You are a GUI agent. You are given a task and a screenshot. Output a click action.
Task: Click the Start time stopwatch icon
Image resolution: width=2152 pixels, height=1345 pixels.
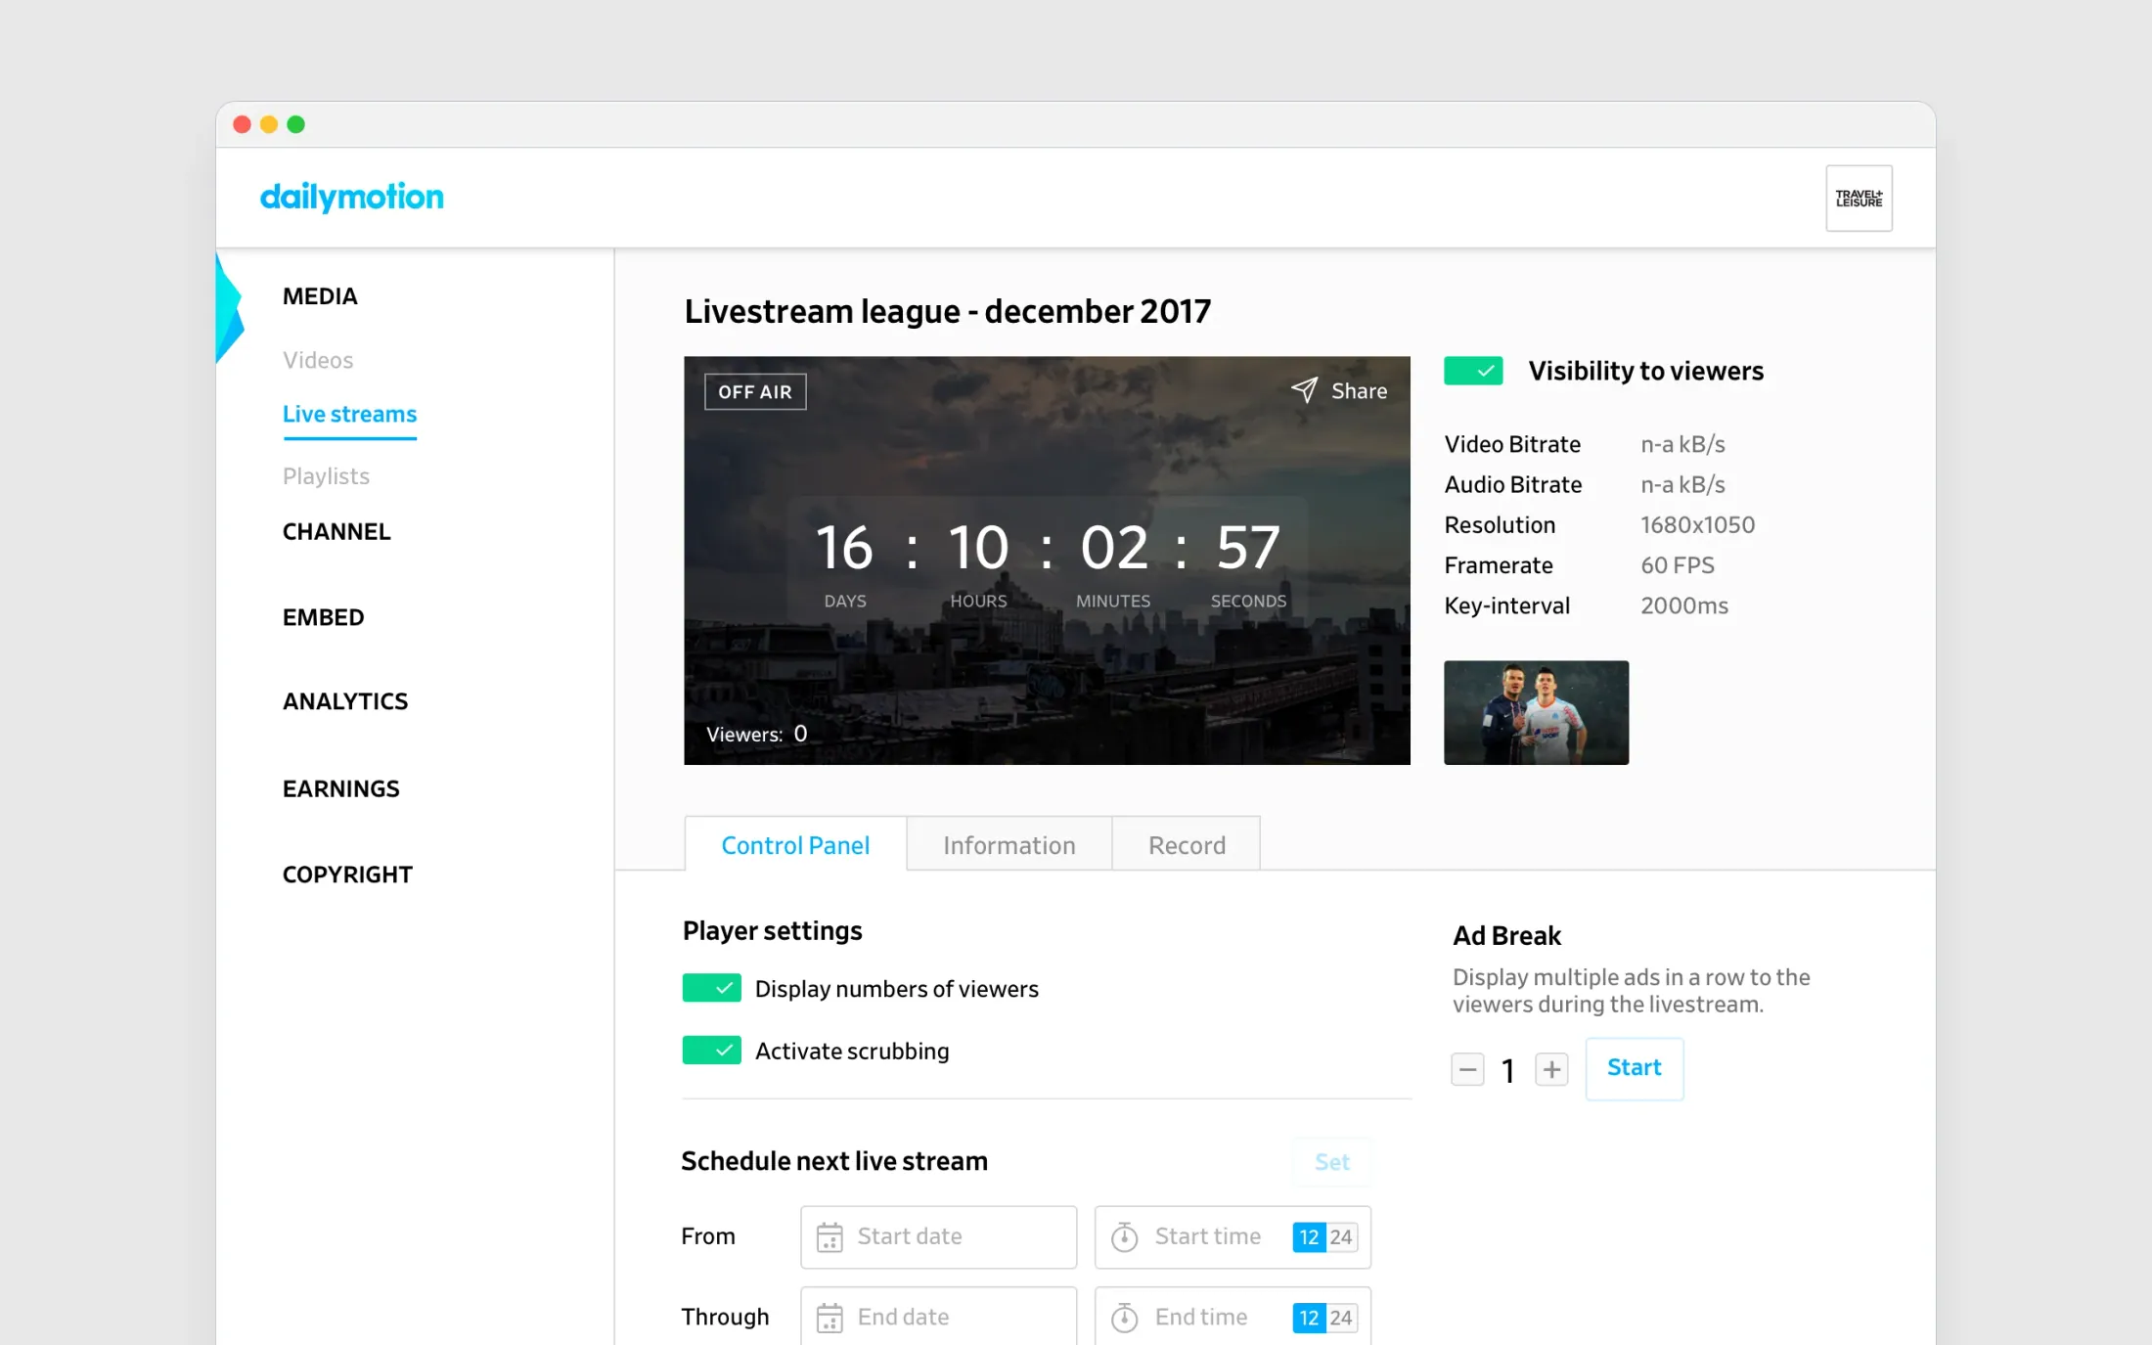(1124, 1237)
